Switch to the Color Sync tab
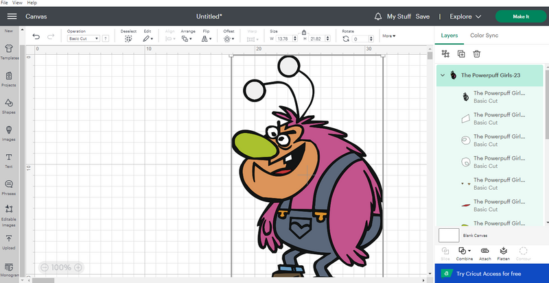 [484, 35]
